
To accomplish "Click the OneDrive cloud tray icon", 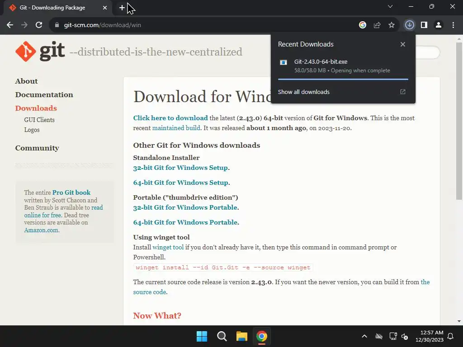I will tap(379, 336).
